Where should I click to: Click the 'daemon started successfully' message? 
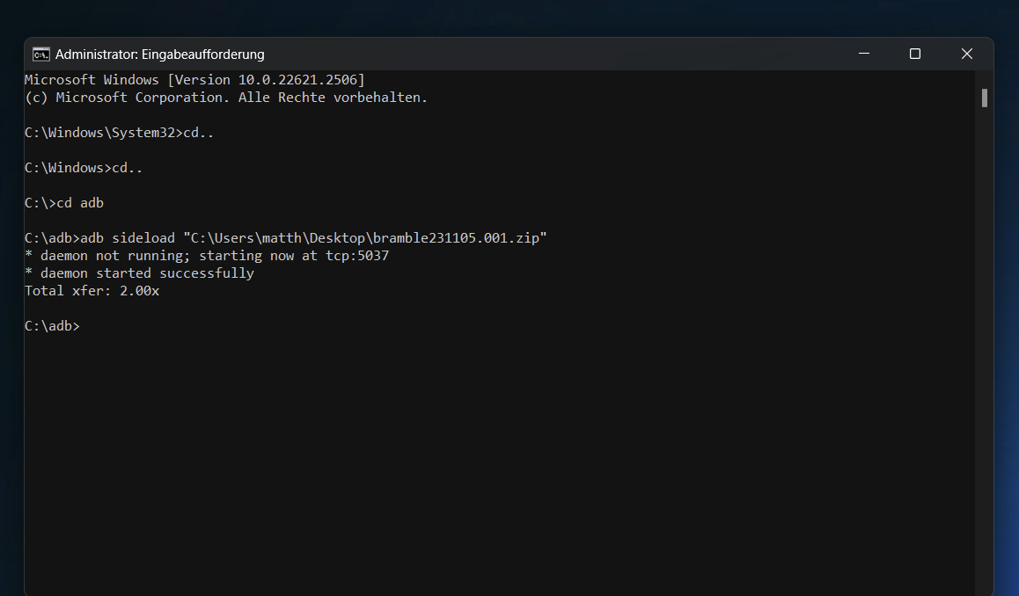[x=146, y=273]
